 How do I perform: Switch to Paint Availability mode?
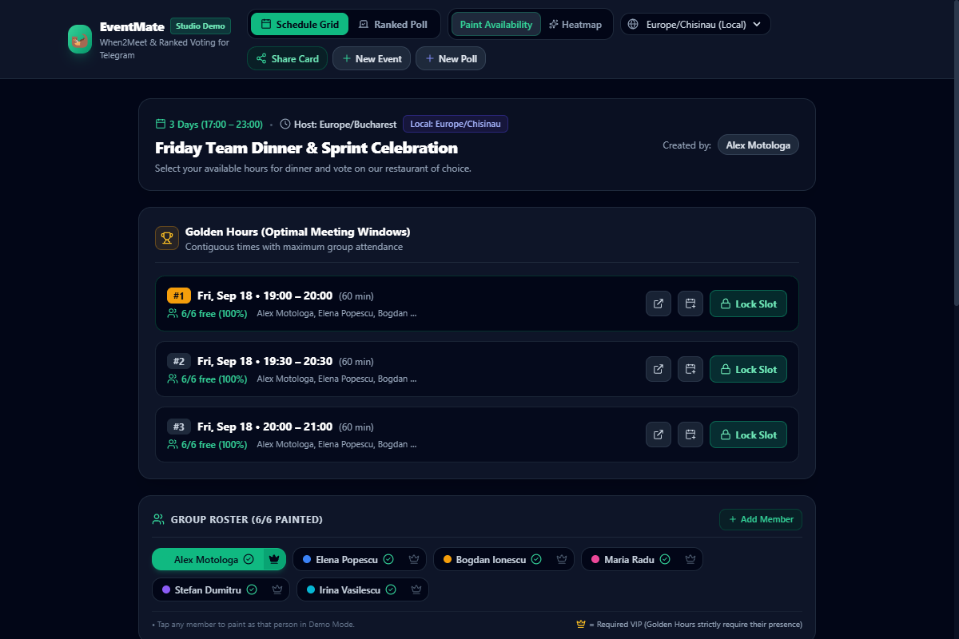[x=496, y=24]
